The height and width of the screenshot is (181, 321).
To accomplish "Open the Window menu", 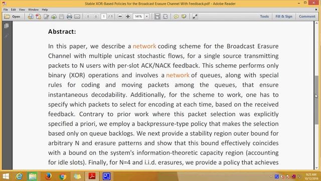I will tap(33, 10).
